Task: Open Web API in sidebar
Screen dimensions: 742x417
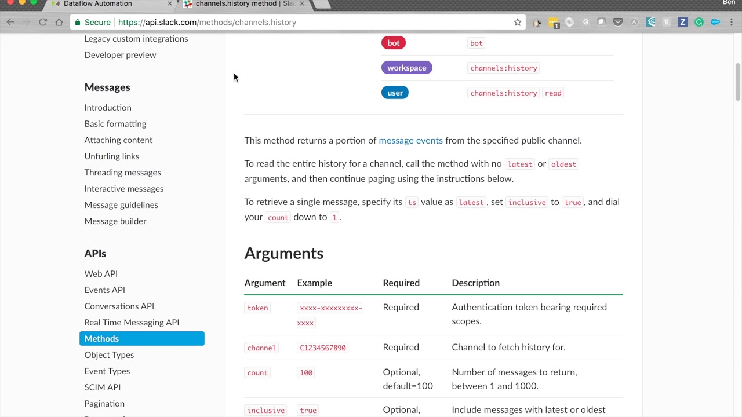Action: coord(101,274)
